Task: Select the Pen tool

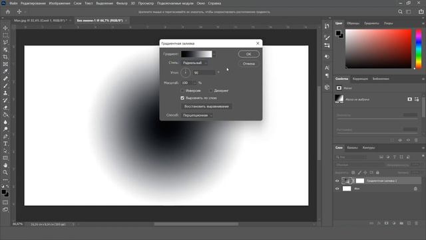Action: point(5,136)
